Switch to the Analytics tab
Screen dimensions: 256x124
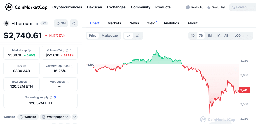point(171,23)
